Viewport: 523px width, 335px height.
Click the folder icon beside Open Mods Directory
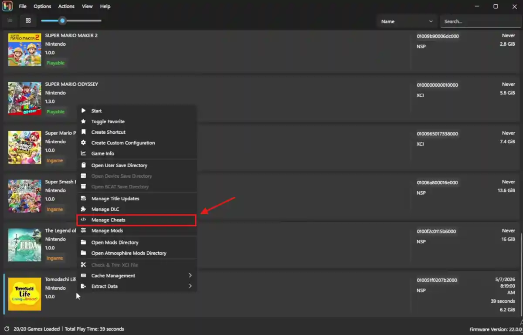[x=83, y=242]
